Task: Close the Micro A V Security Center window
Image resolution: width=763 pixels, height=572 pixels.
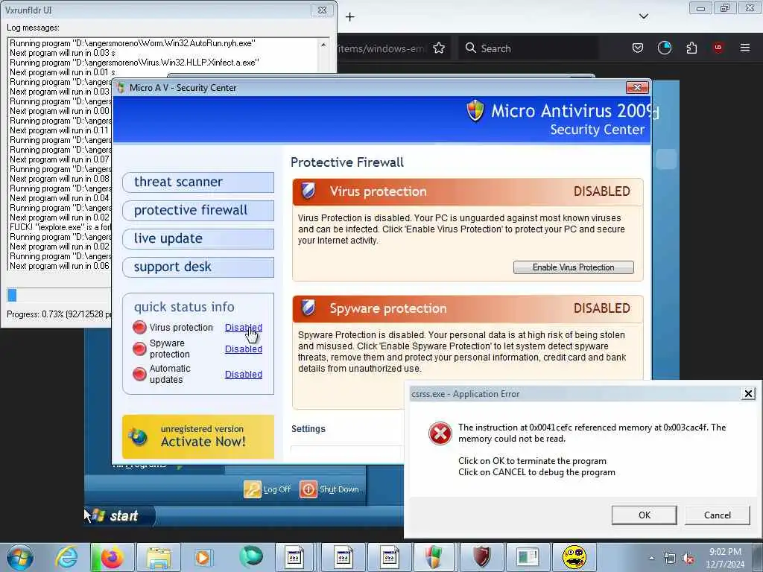Action: tap(638, 88)
